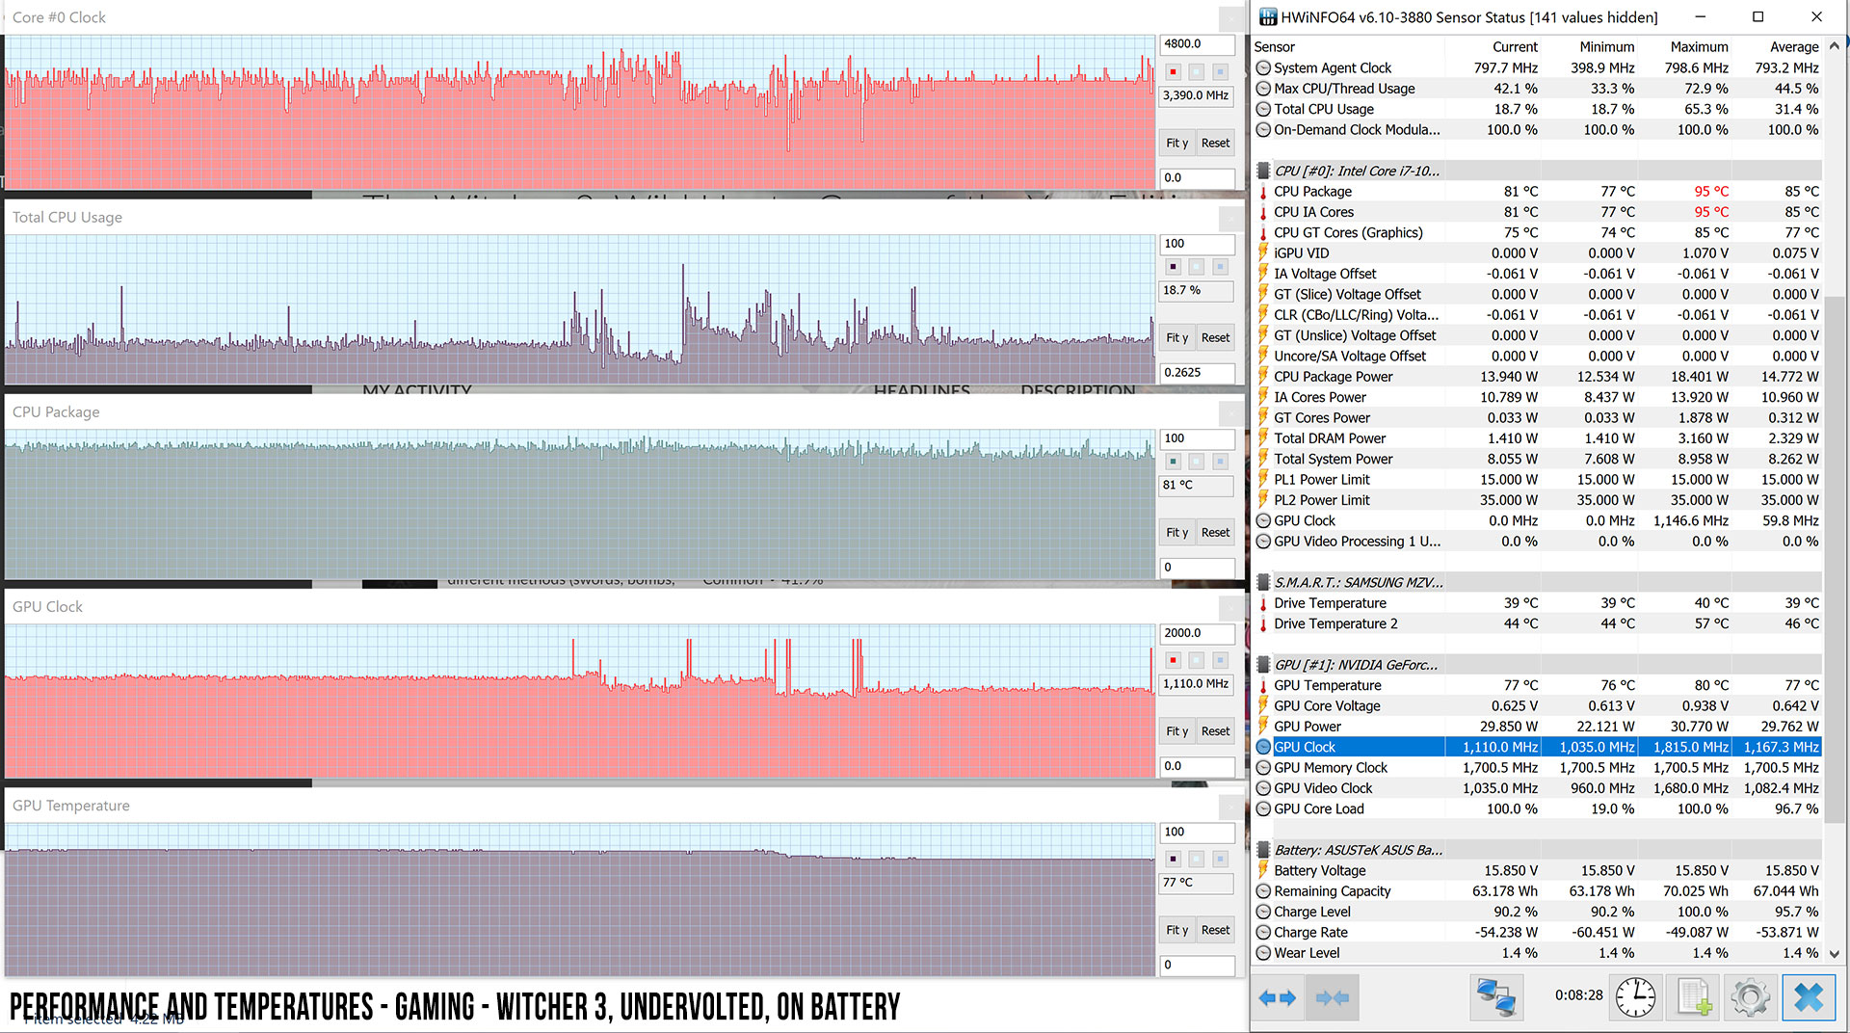Click the thermometer icon beside Drive Temperature 2

click(x=1263, y=624)
